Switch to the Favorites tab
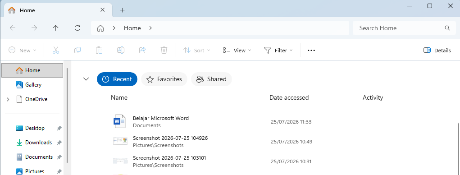Viewport: 460px width, 175px height. tap(164, 79)
